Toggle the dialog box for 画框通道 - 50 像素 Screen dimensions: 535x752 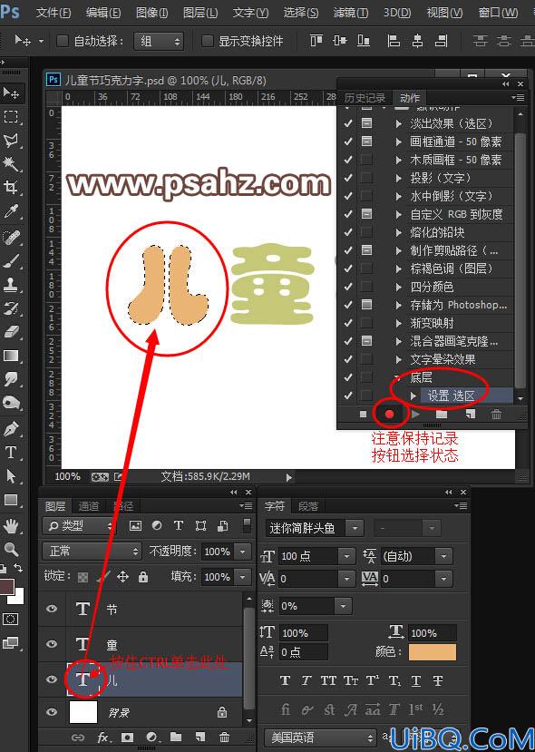(x=366, y=142)
